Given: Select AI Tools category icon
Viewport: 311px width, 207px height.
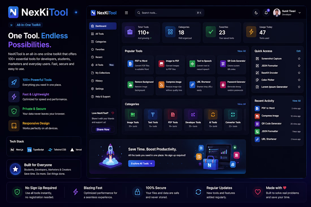Looking at the screenshot, I should click(x=213, y=114).
